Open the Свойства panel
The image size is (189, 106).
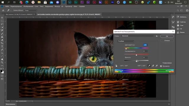coord(181,22)
